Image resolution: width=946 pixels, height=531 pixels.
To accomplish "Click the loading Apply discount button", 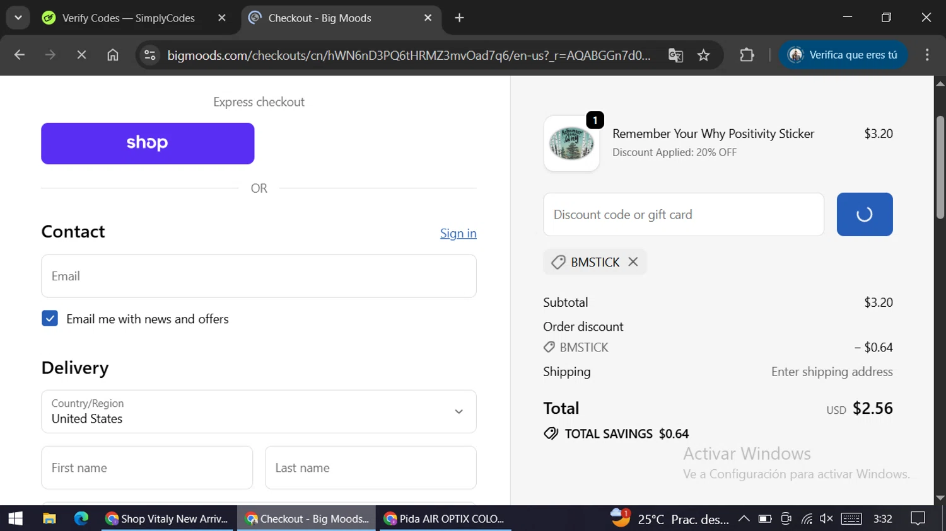I will (x=865, y=214).
